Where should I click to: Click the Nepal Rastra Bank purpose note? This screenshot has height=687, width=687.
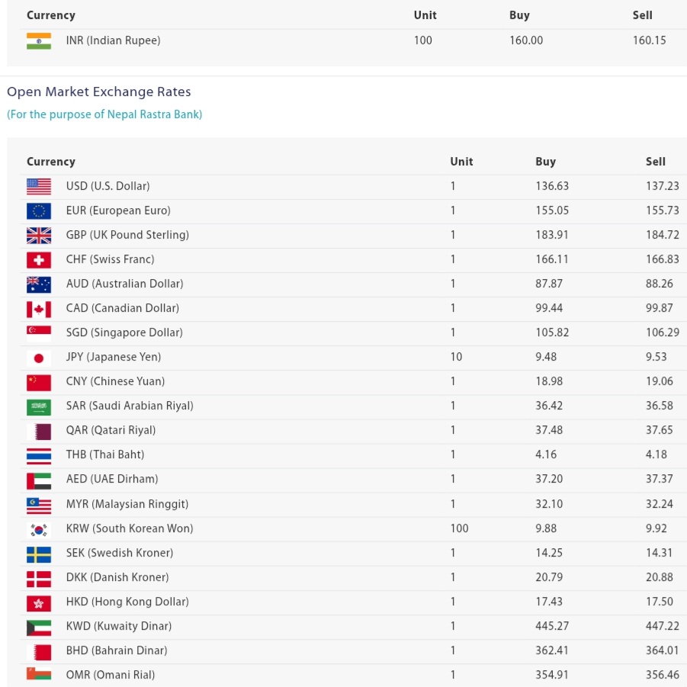click(104, 114)
